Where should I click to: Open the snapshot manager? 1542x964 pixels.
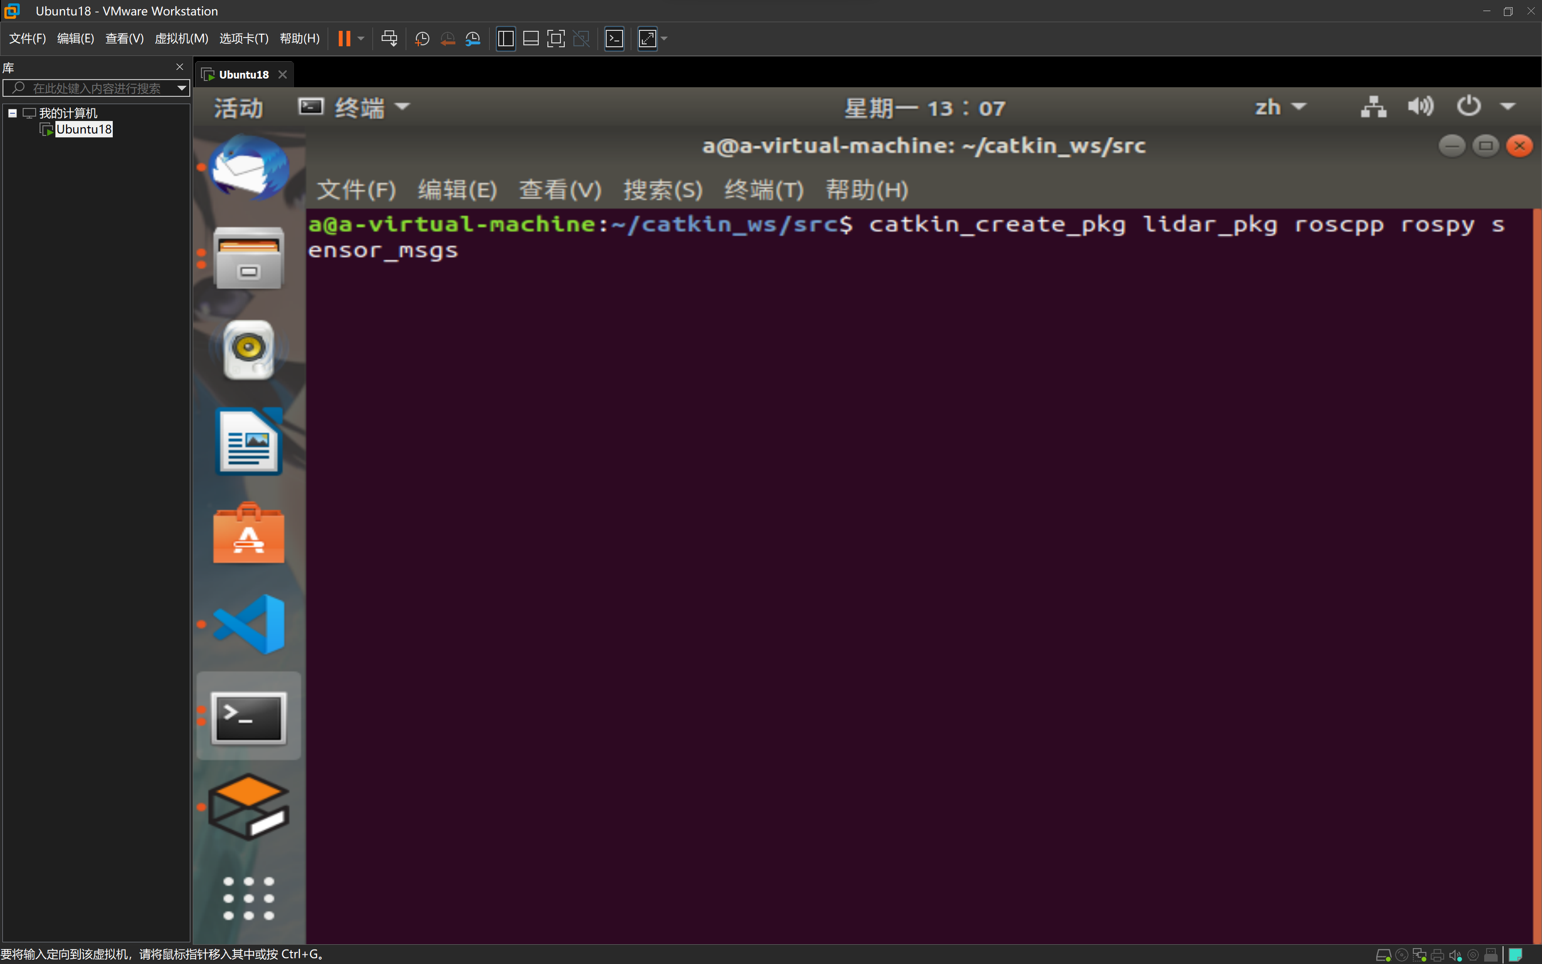tap(473, 39)
